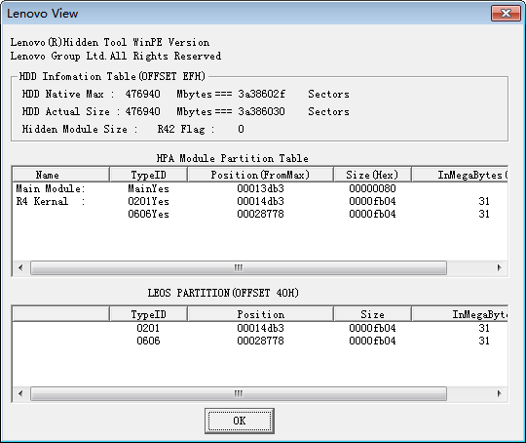
Task: Select the R4 Kernal row
Action: (x=260, y=201)
